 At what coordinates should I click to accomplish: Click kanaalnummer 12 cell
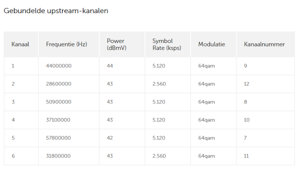coord(247,84)
